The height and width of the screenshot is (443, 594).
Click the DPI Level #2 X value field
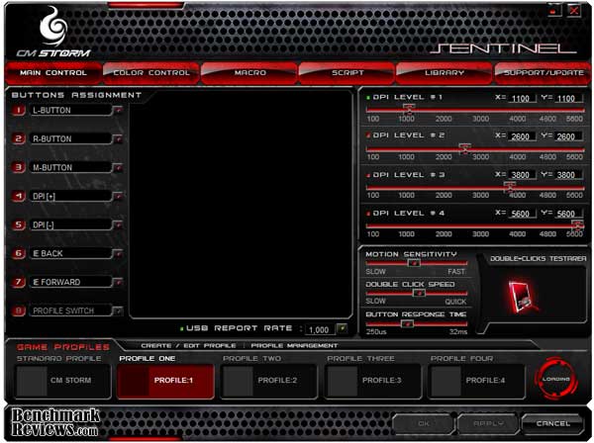(522, 136)
